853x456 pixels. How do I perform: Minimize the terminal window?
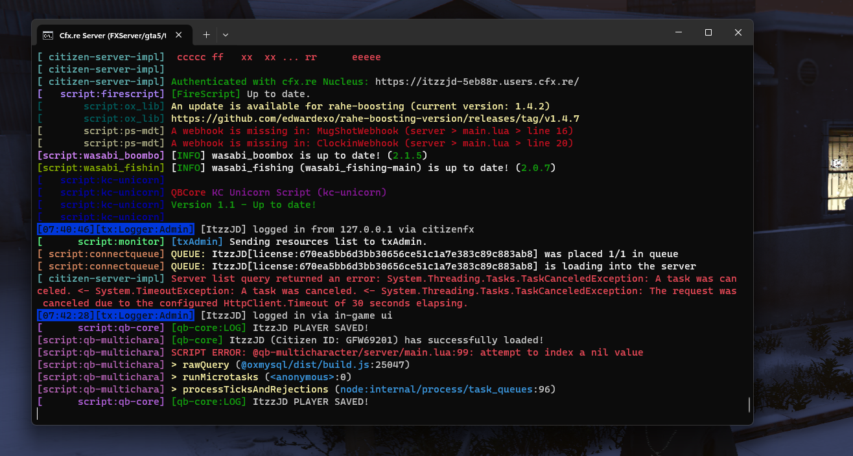(679, 32)
